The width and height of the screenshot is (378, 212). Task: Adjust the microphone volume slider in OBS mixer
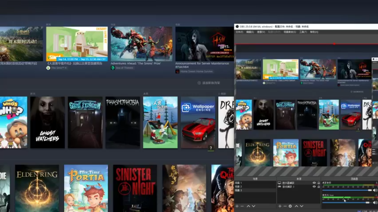click(x=347, y=203)
